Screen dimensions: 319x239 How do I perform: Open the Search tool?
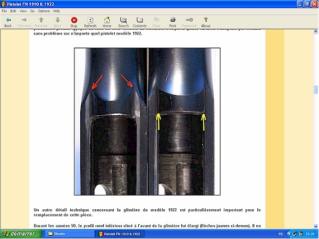123,20
